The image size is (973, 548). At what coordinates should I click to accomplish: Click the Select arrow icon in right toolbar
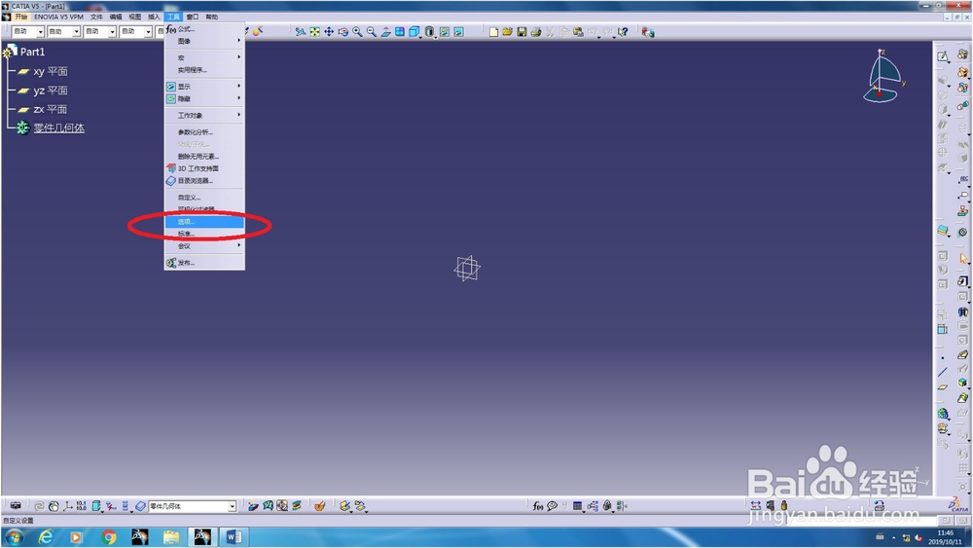962,259
